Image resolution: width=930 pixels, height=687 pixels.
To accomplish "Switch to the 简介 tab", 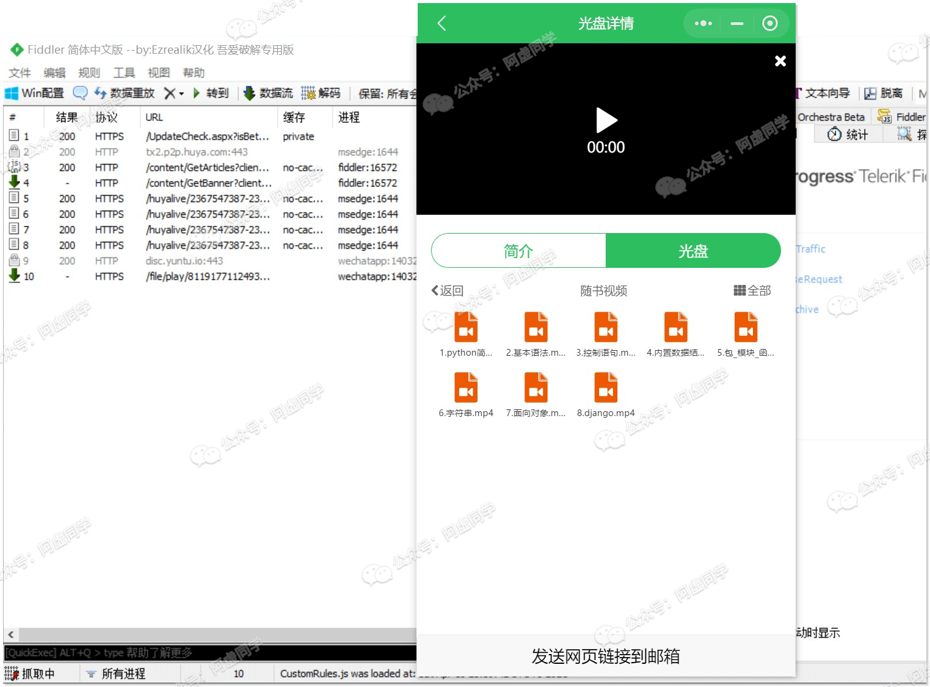I will [518, 251].
